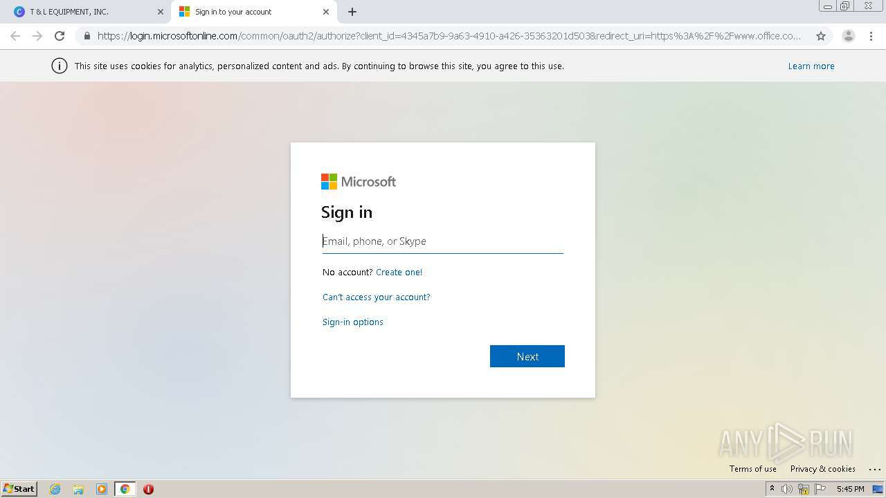Screen dimensions: 886x498
Task: Click the cookie notice info icon
Action: click(x=60, y=66)
